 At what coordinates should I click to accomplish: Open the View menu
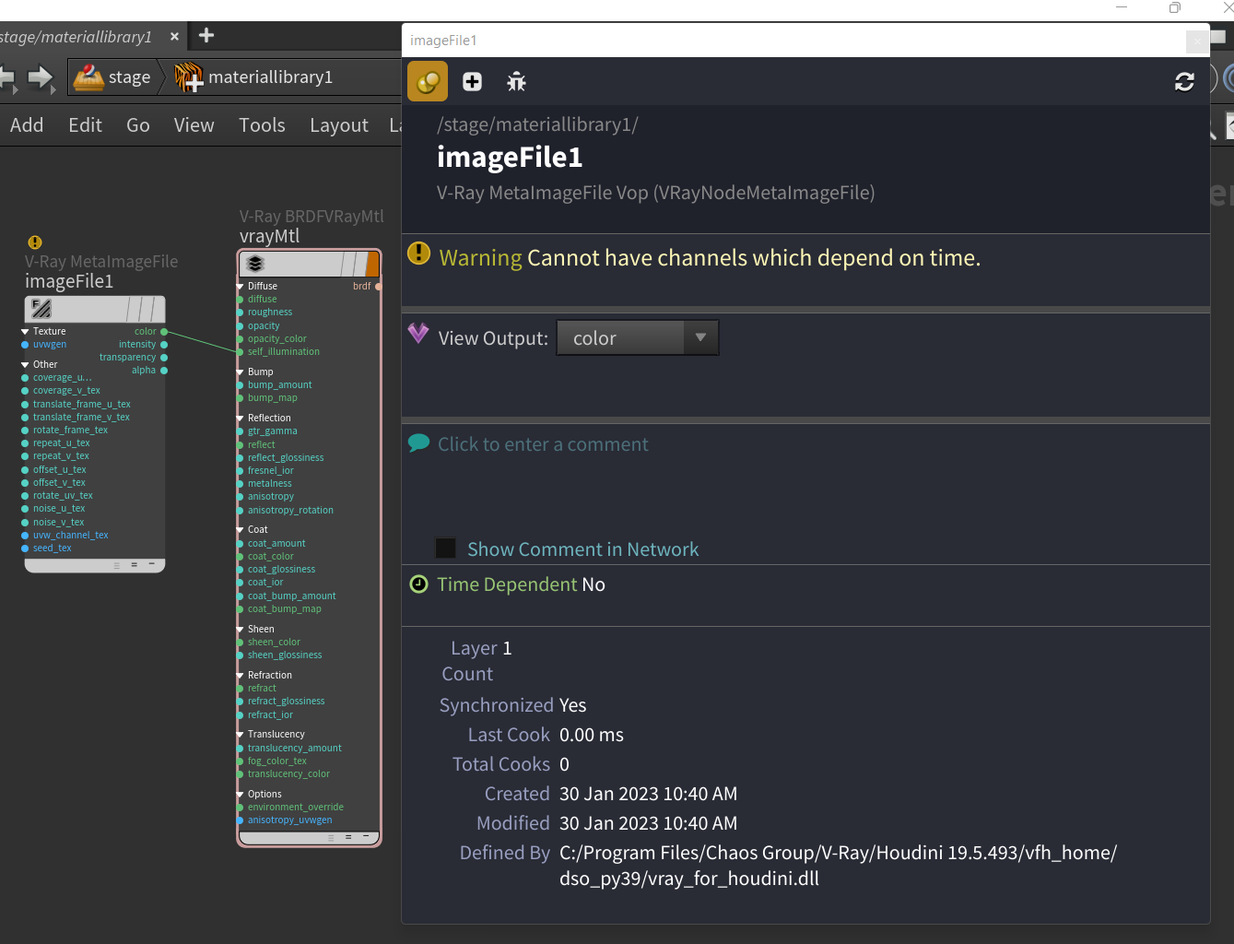pyautogui.click(x=194, y=124)
